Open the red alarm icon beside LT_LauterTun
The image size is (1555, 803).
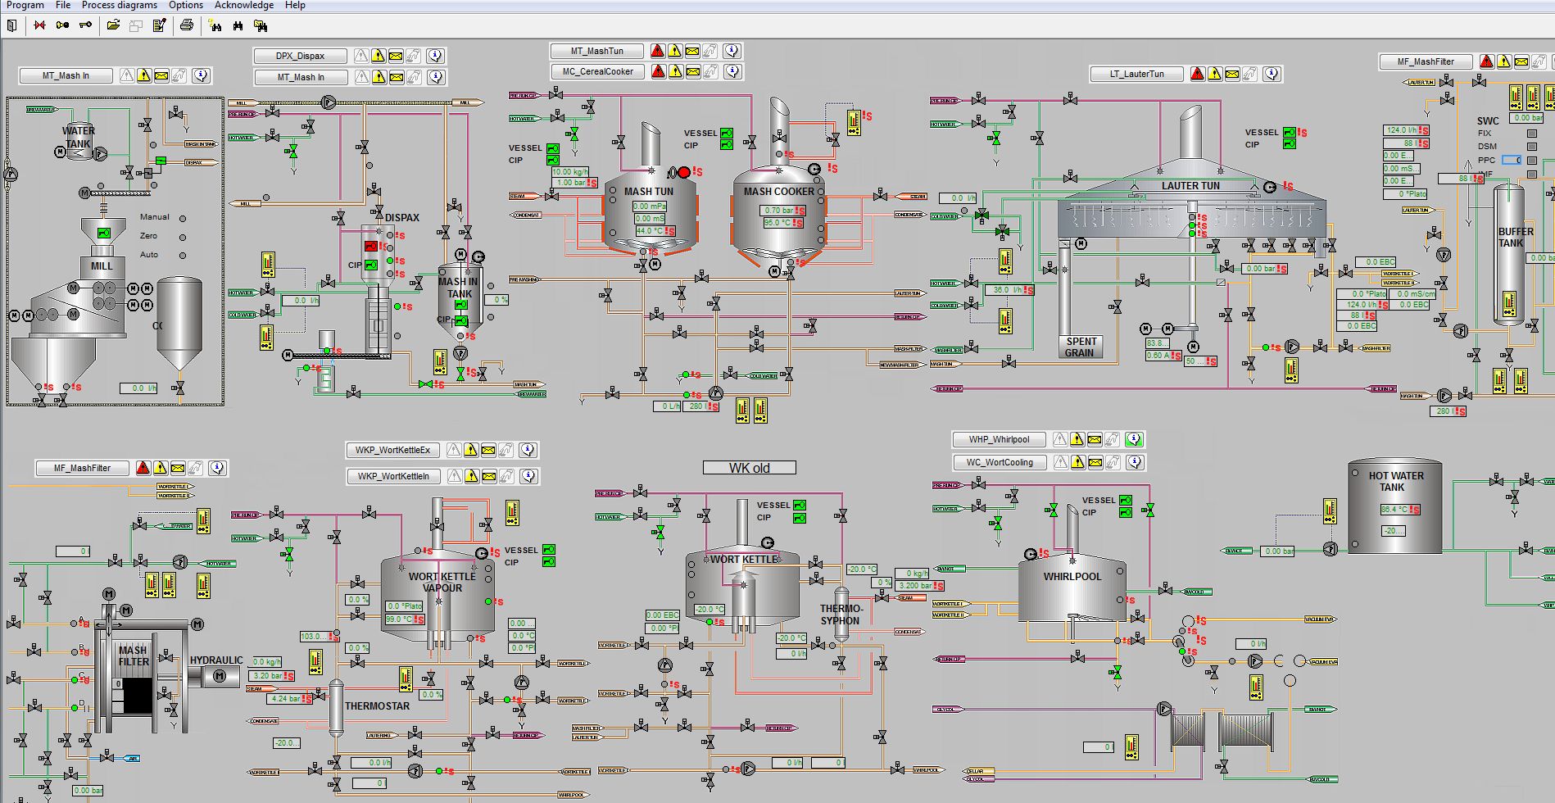point(1197,74)
